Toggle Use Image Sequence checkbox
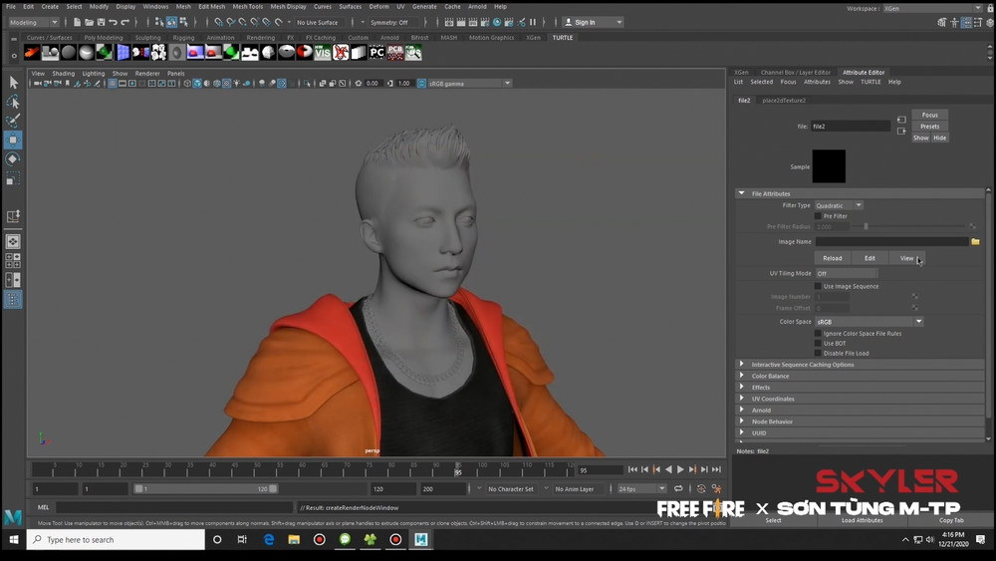The width and height of the screenshot is (996, 561). pos(818,286)
